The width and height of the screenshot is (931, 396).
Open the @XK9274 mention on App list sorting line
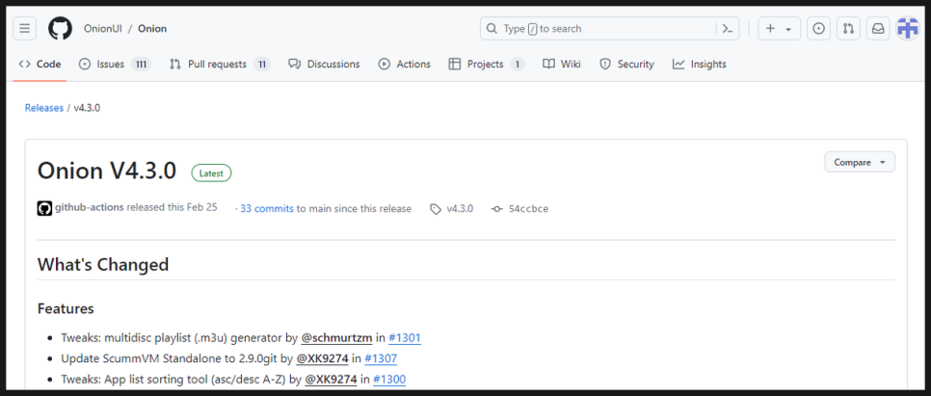point(331,380)
